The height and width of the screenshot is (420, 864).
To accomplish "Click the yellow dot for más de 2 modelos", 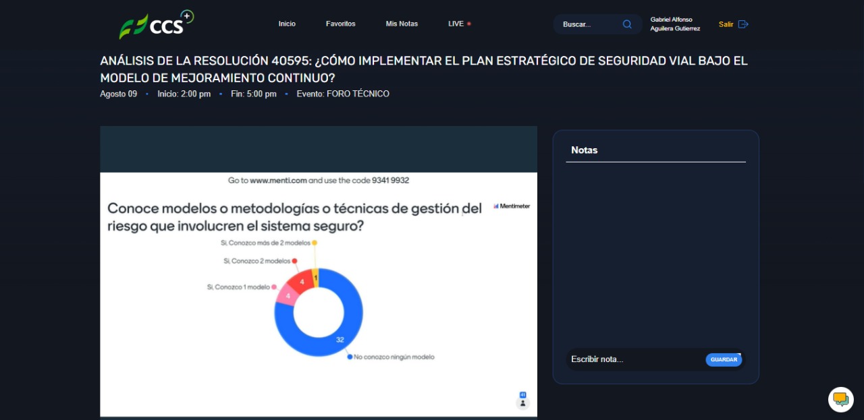I will click(x=315, y=243).
